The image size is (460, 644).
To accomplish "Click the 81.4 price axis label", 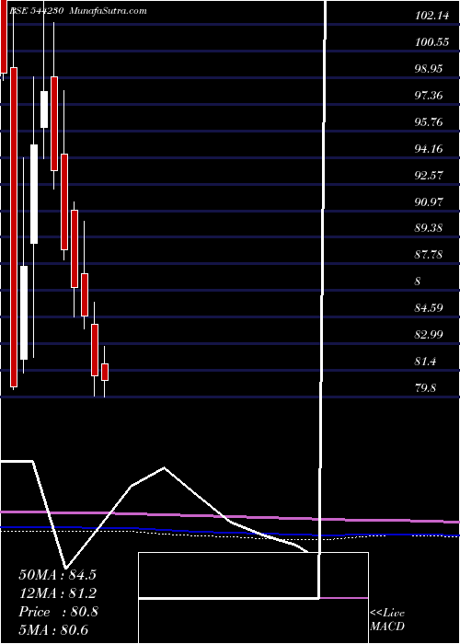I will coord(425,362).
